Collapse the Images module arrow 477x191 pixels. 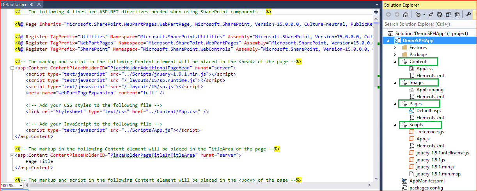click(395, 83)
